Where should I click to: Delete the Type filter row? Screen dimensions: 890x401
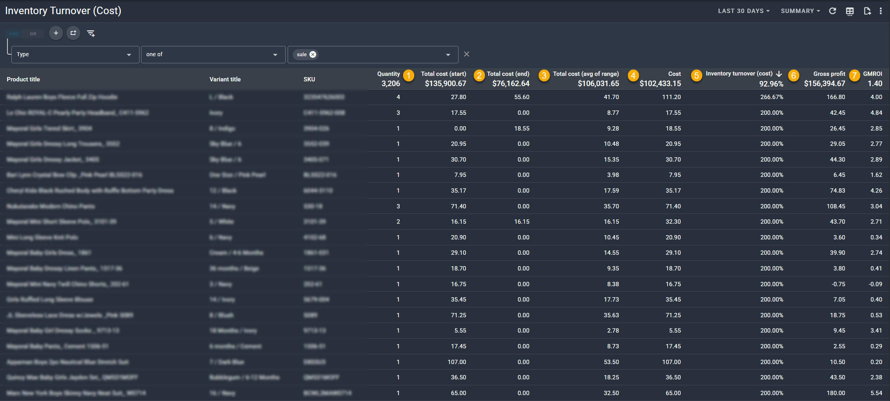click(x=466, y=54)
